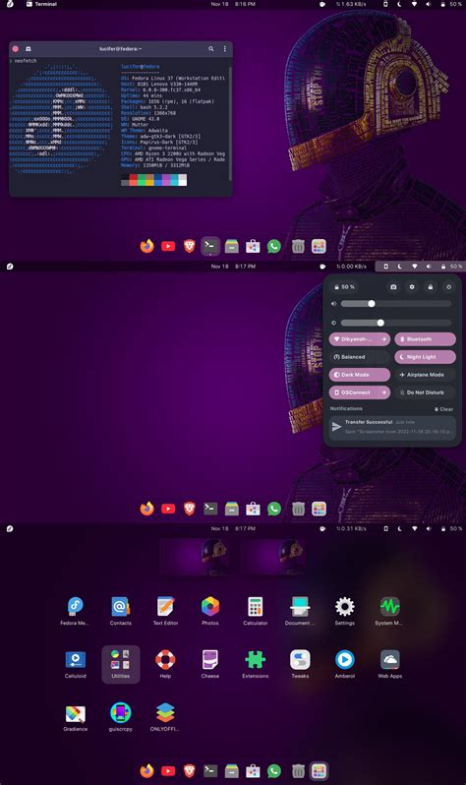Expand Wi-Fi networks with the pill's arrow

tap(384, 339)
